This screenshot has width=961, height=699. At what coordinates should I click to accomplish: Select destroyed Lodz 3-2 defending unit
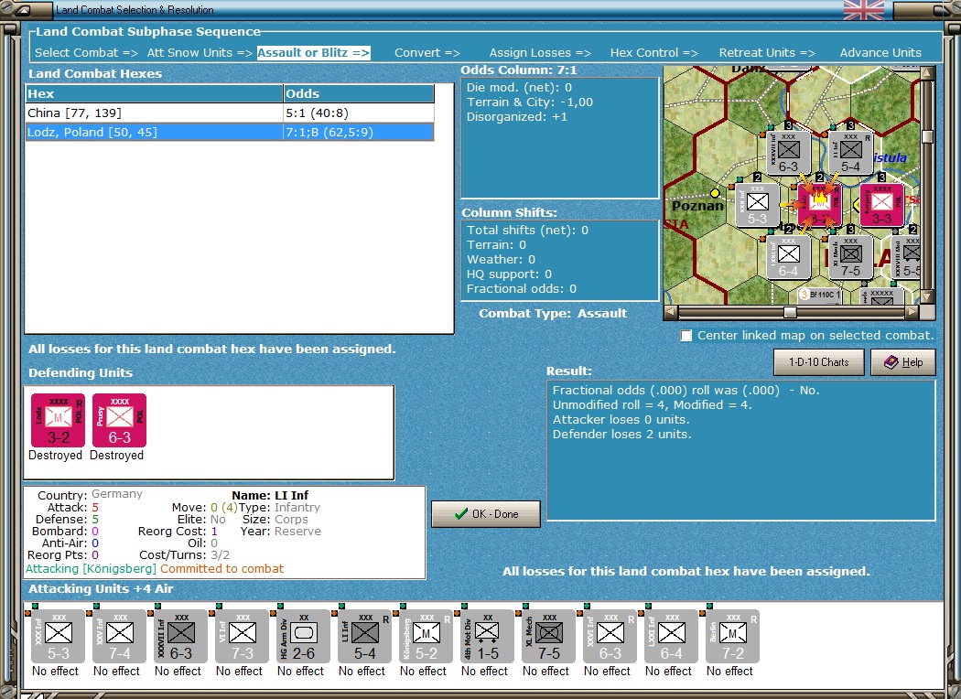point(59,420)
